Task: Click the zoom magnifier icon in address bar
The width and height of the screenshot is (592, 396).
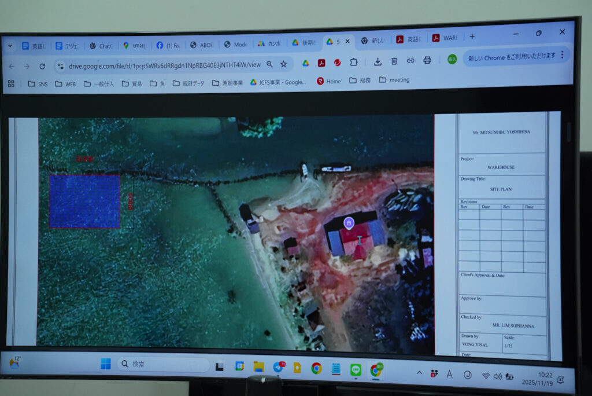Action: (269, 64)
